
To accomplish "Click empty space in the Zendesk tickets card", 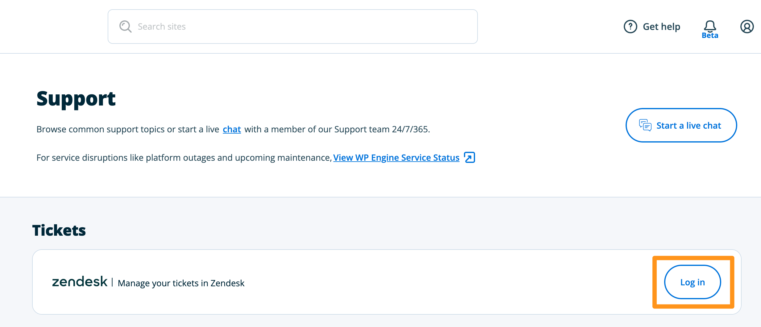I will (432, 282).
